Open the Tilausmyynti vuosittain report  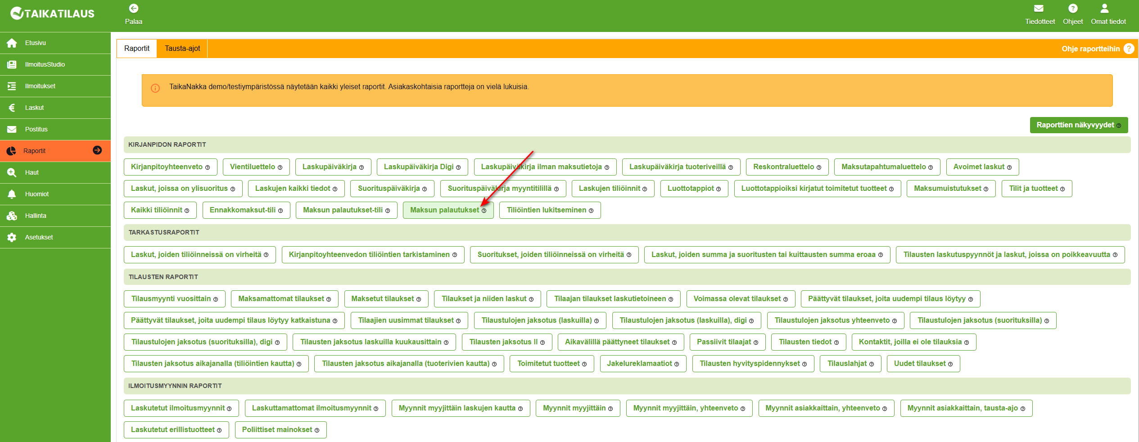(171, 299)
